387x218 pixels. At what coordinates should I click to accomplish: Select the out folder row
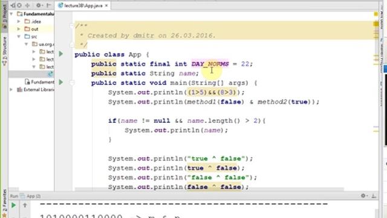pos(31,29)
